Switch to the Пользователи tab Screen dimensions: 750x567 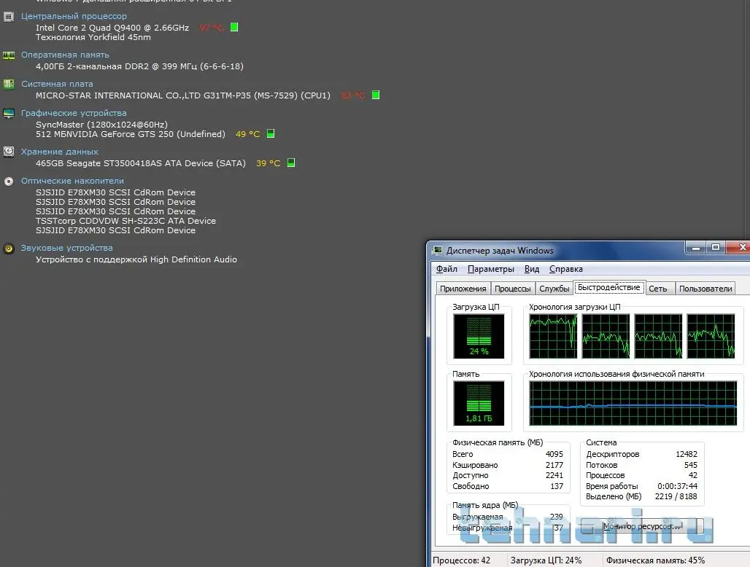[705, 289]
